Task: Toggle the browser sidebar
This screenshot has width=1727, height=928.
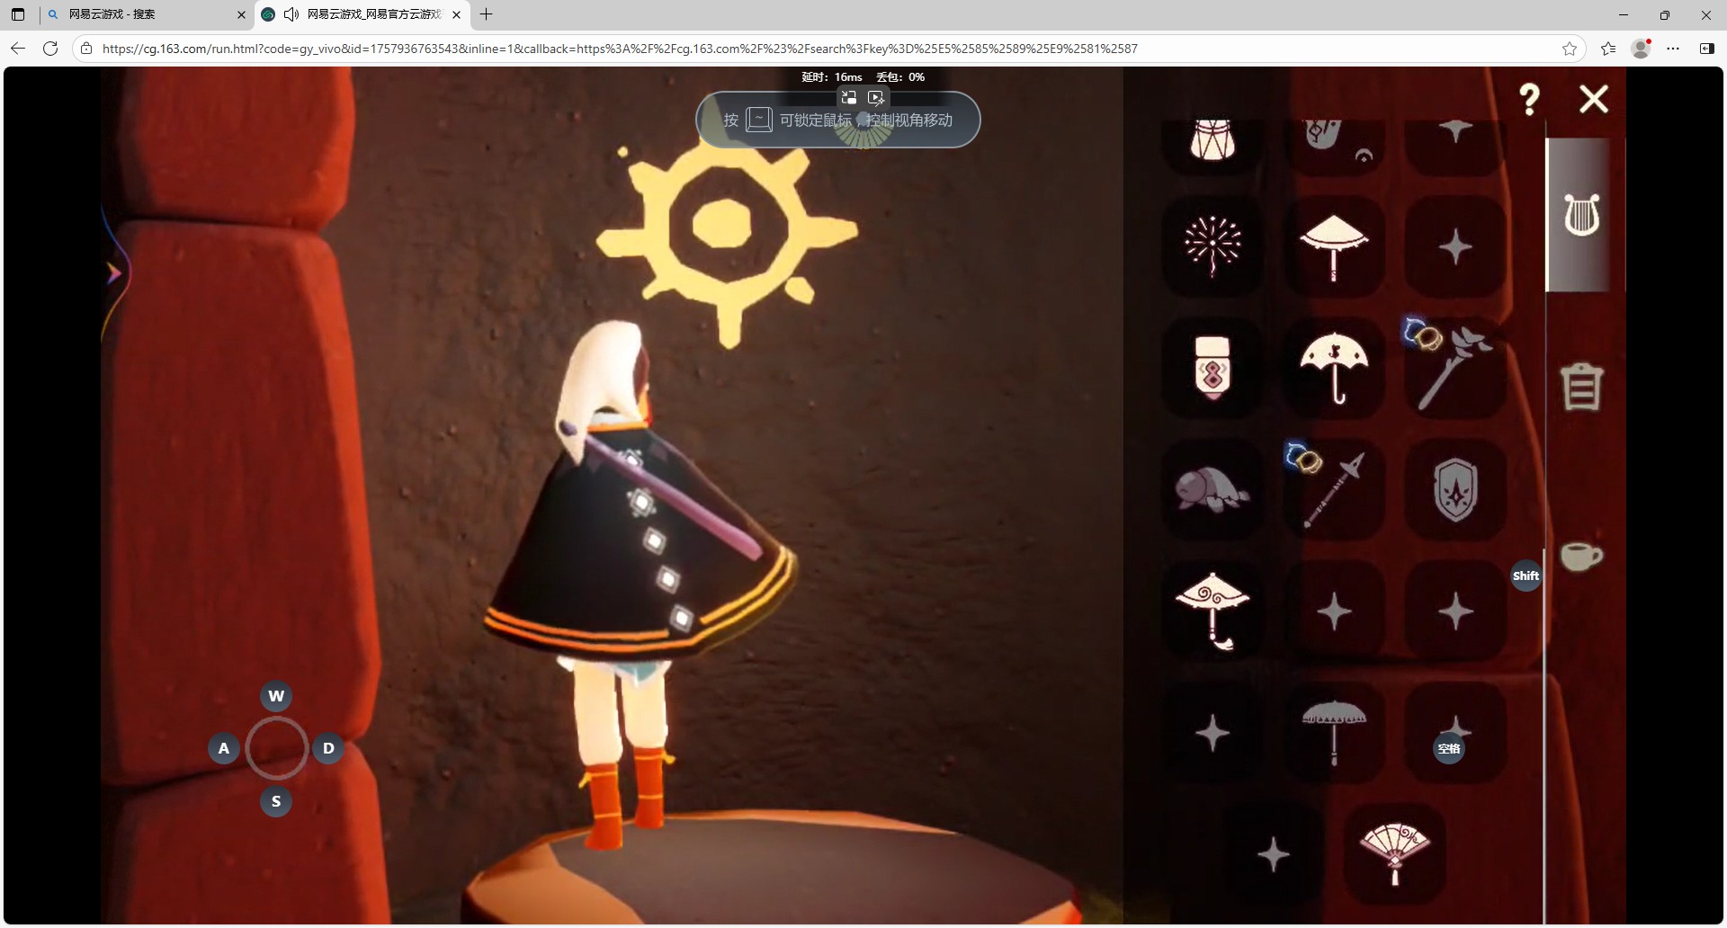Action: 1706,49
